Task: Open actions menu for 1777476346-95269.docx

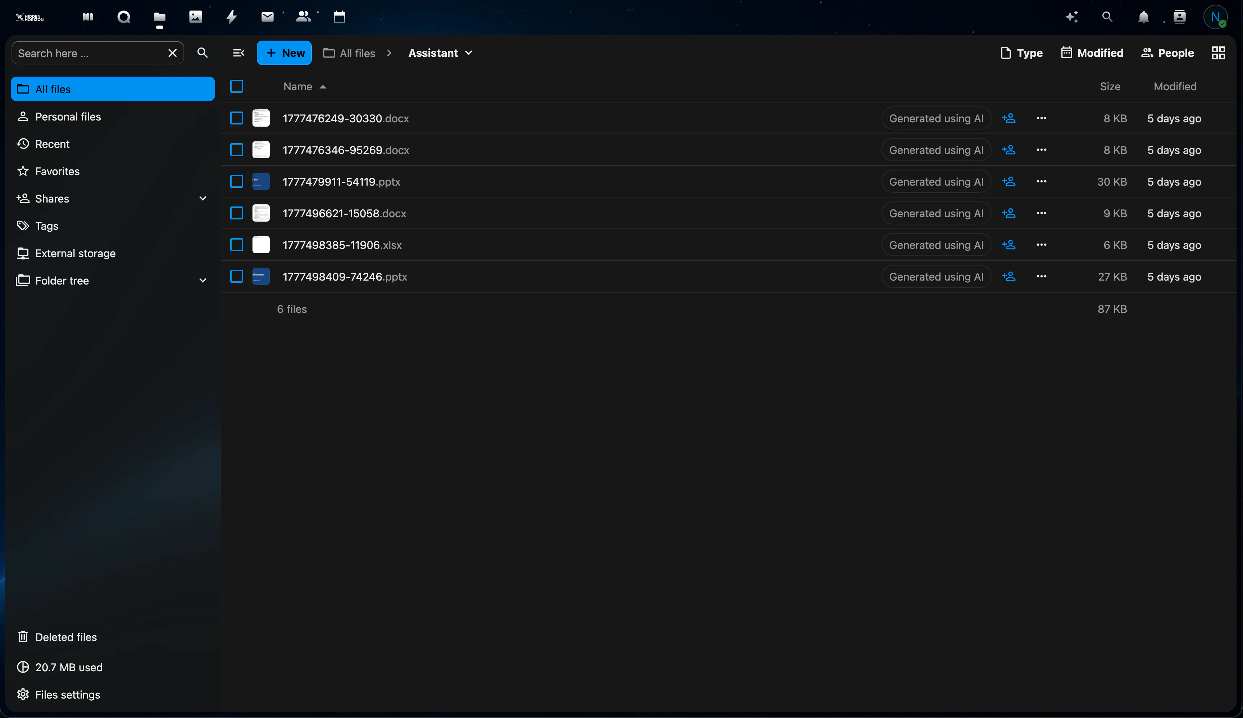Action: click(x=1041, y=150)
